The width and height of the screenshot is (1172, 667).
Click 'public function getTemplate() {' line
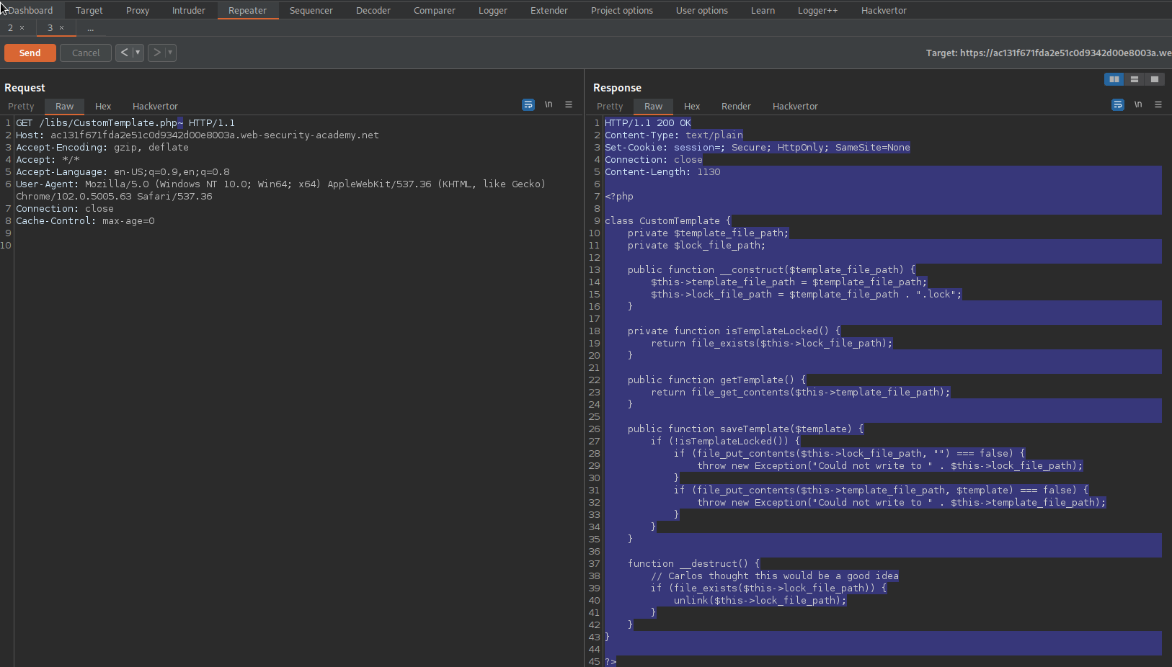[716, 380]
